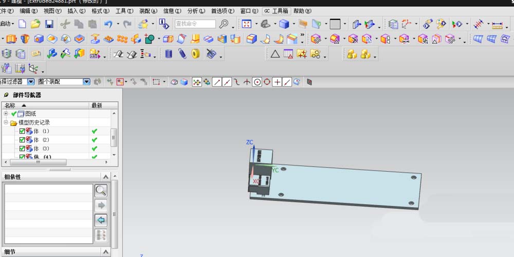Toggle the 体 (3) checkbox
Viewport: 514px width, 257px height.
pyautogui.click(x=22, y=149)
